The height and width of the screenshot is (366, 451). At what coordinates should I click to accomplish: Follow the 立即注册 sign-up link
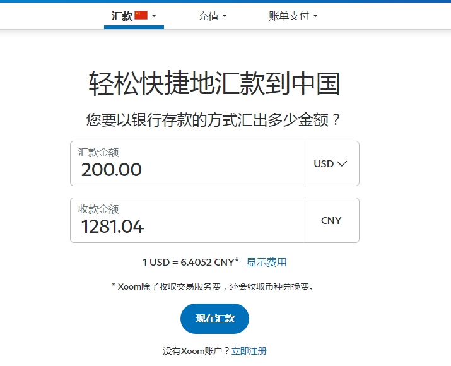click(249, 351)
